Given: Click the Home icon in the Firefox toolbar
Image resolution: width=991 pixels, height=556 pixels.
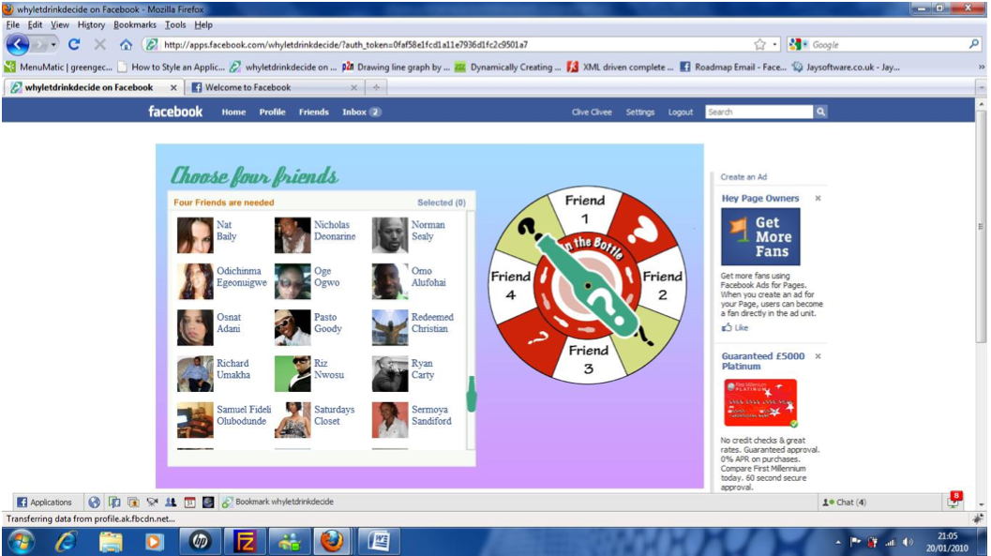Looking at the screenshot, I should click(x=126, y=44).
